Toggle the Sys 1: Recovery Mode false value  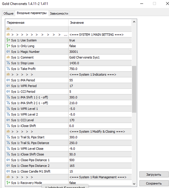tap(100, 183)
